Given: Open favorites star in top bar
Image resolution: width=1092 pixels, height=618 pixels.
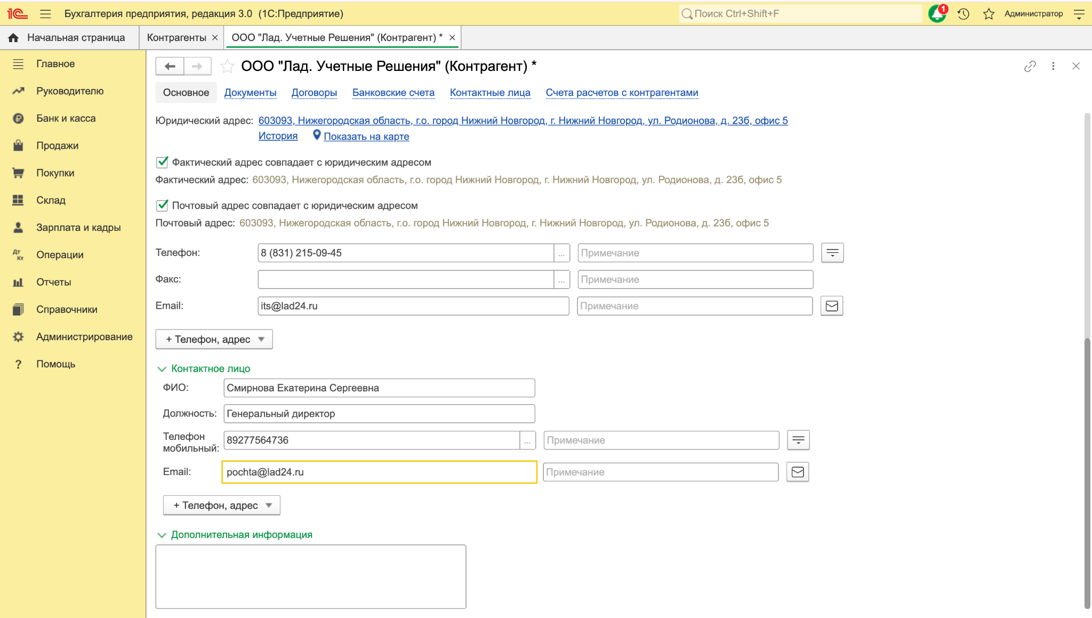Looking at the screenshot, I should [x=989, y=14].
